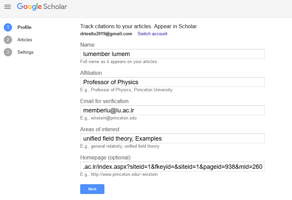Click the Name field label

pos(87,45)
